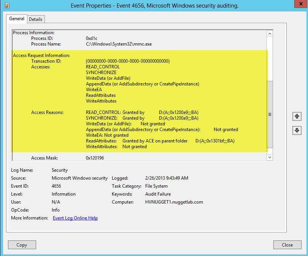Click the up arrow to view previous event

click(x=297, y=117)
